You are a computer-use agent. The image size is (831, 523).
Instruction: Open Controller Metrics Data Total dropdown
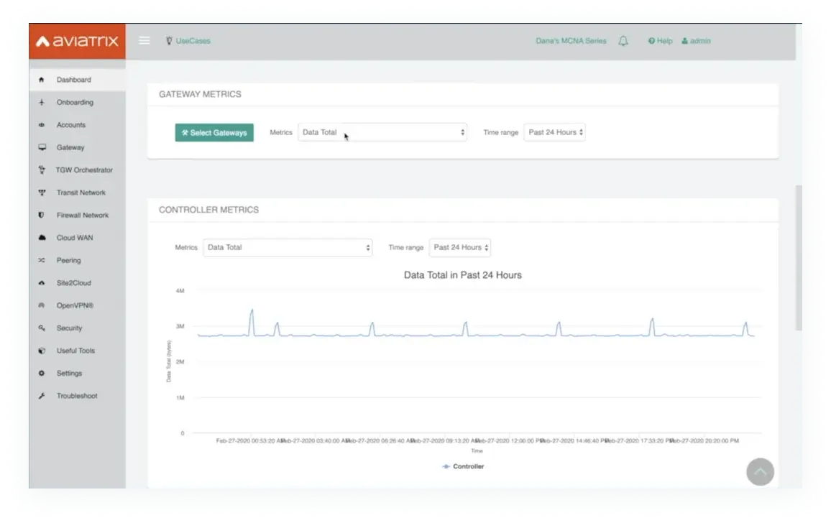[x=288, y=247]
